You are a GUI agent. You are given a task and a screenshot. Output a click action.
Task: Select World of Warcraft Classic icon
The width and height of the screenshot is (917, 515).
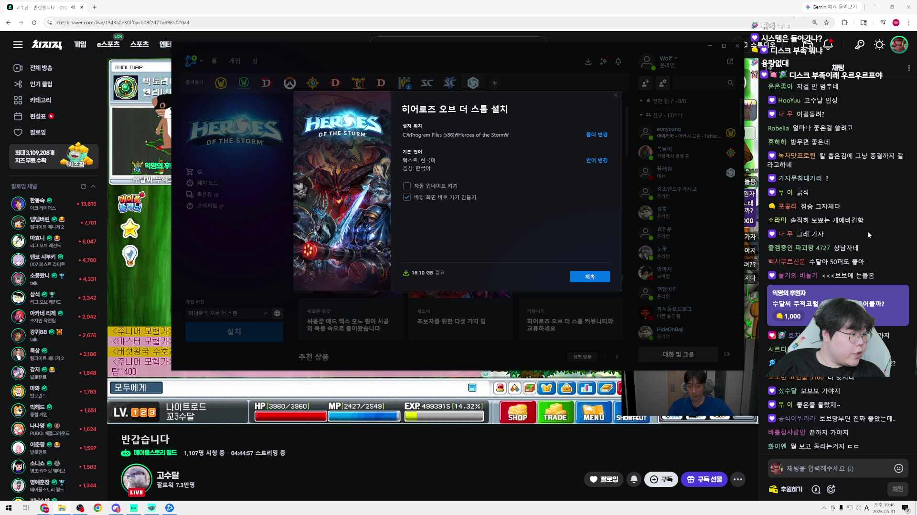point(244,83)
